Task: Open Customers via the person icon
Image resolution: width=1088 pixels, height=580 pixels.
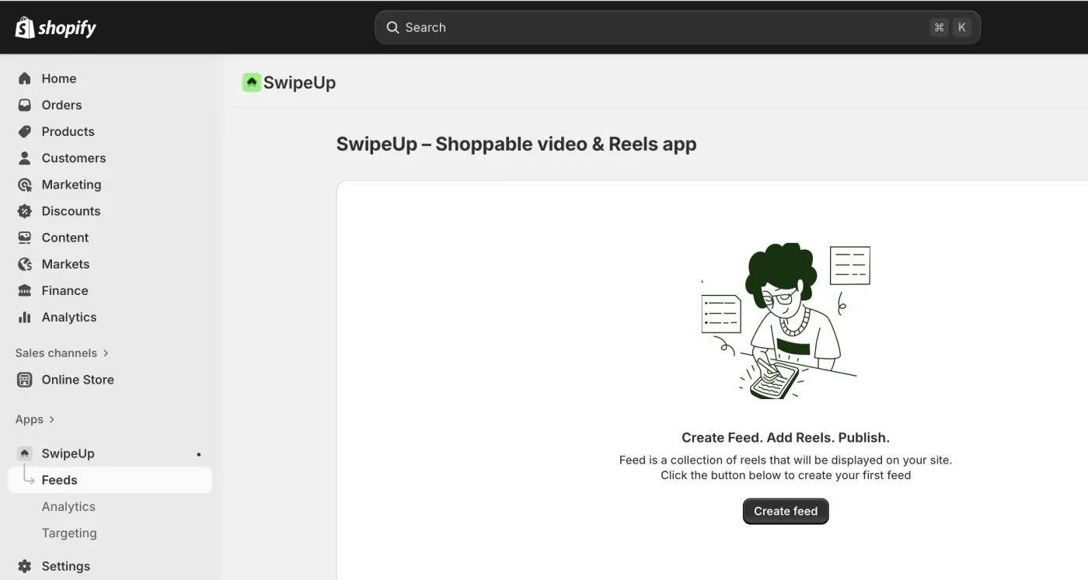Action: (24, 158)
